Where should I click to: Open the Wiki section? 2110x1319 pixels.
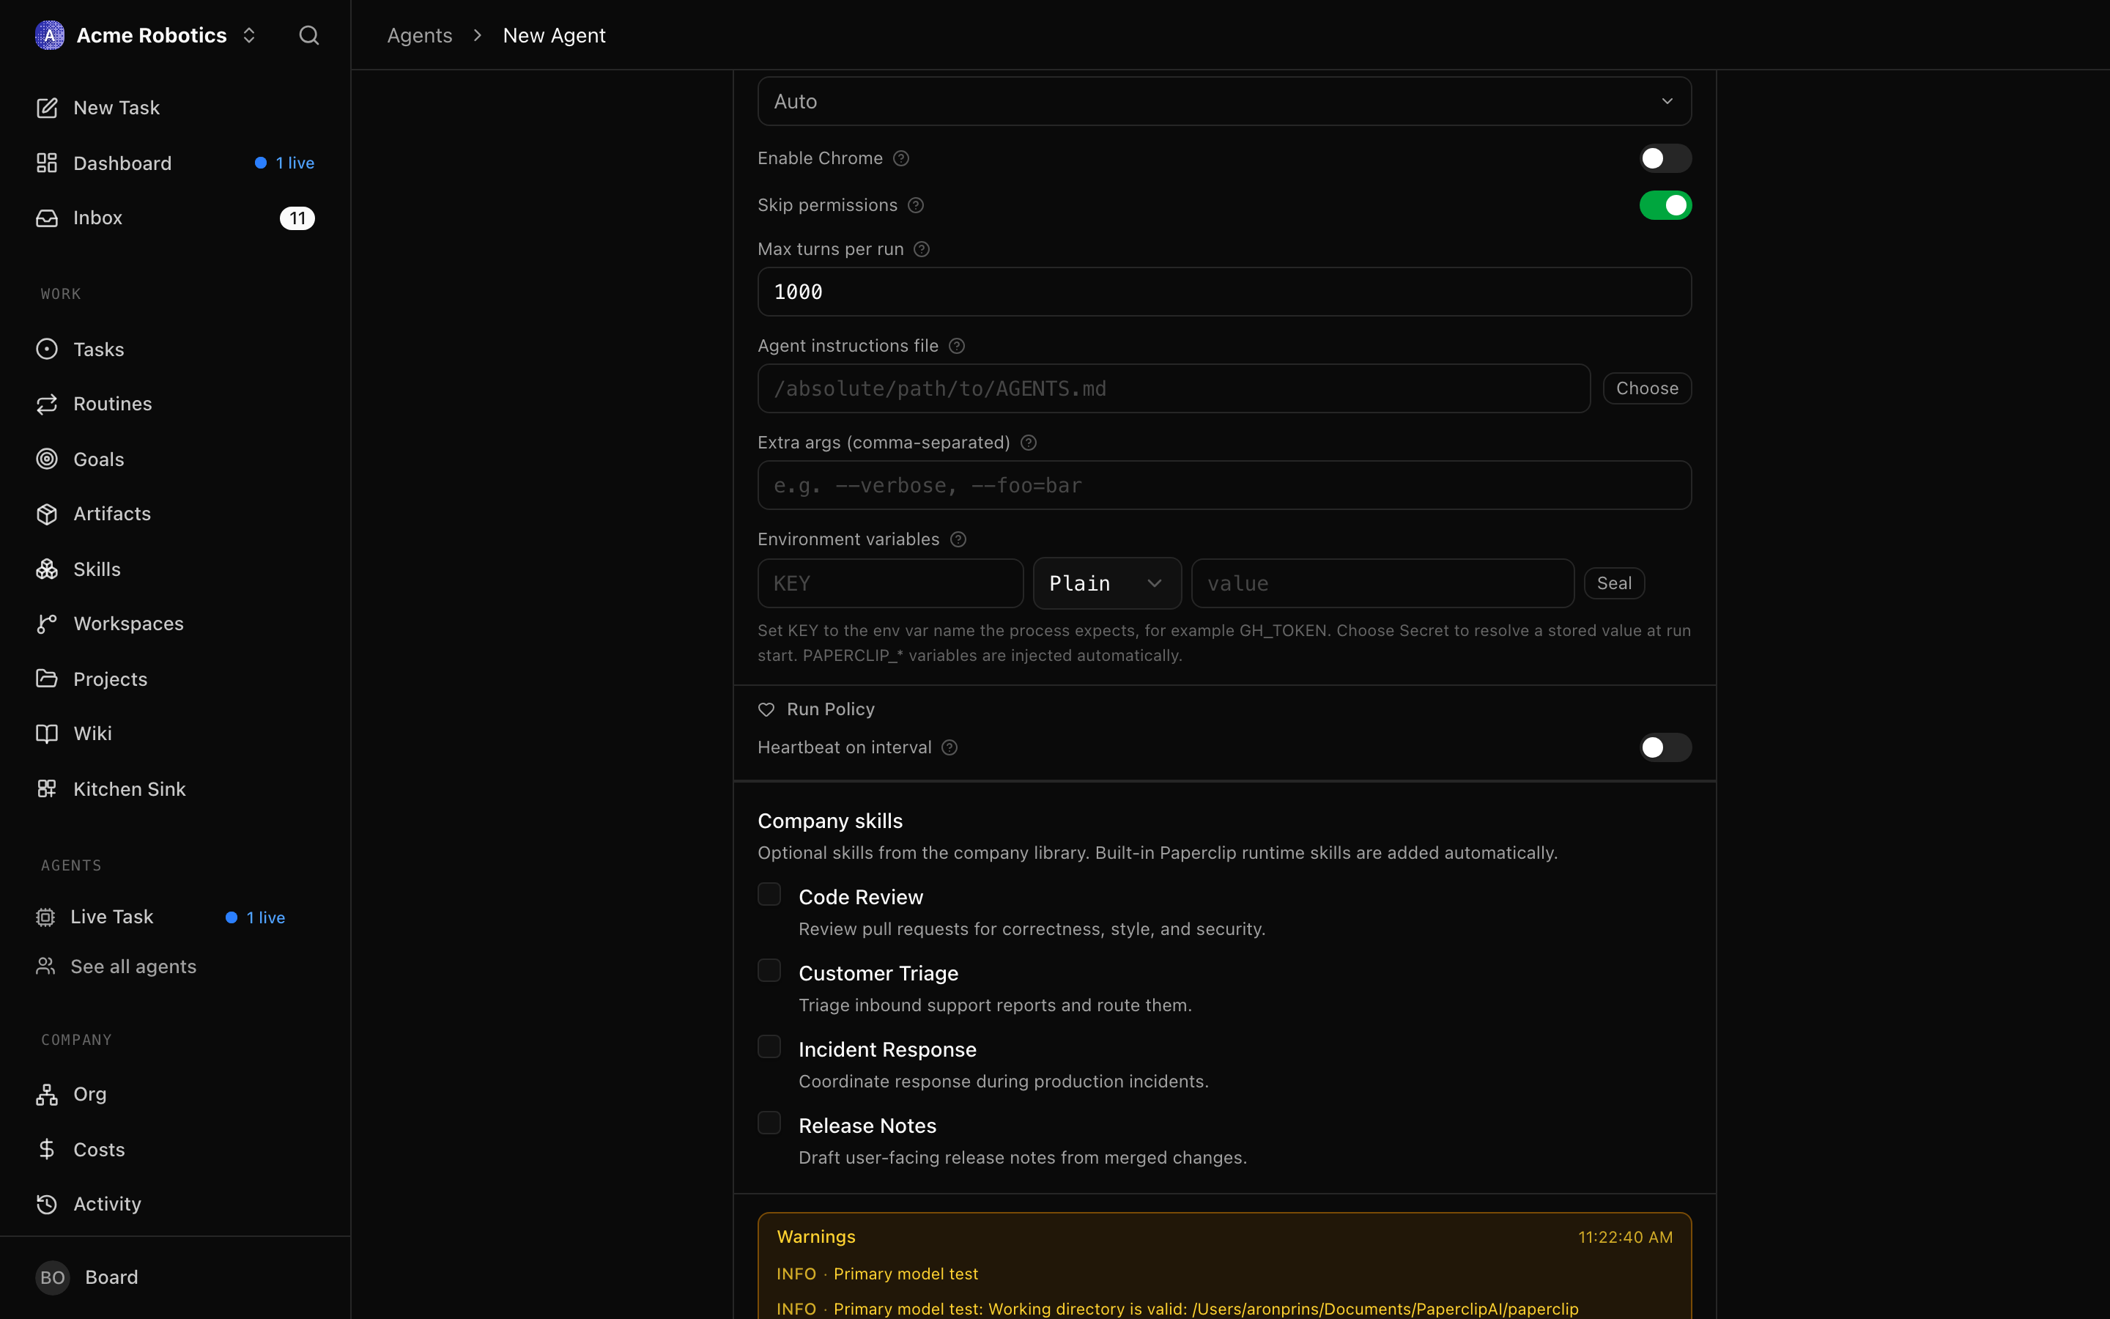click(175, 734)
